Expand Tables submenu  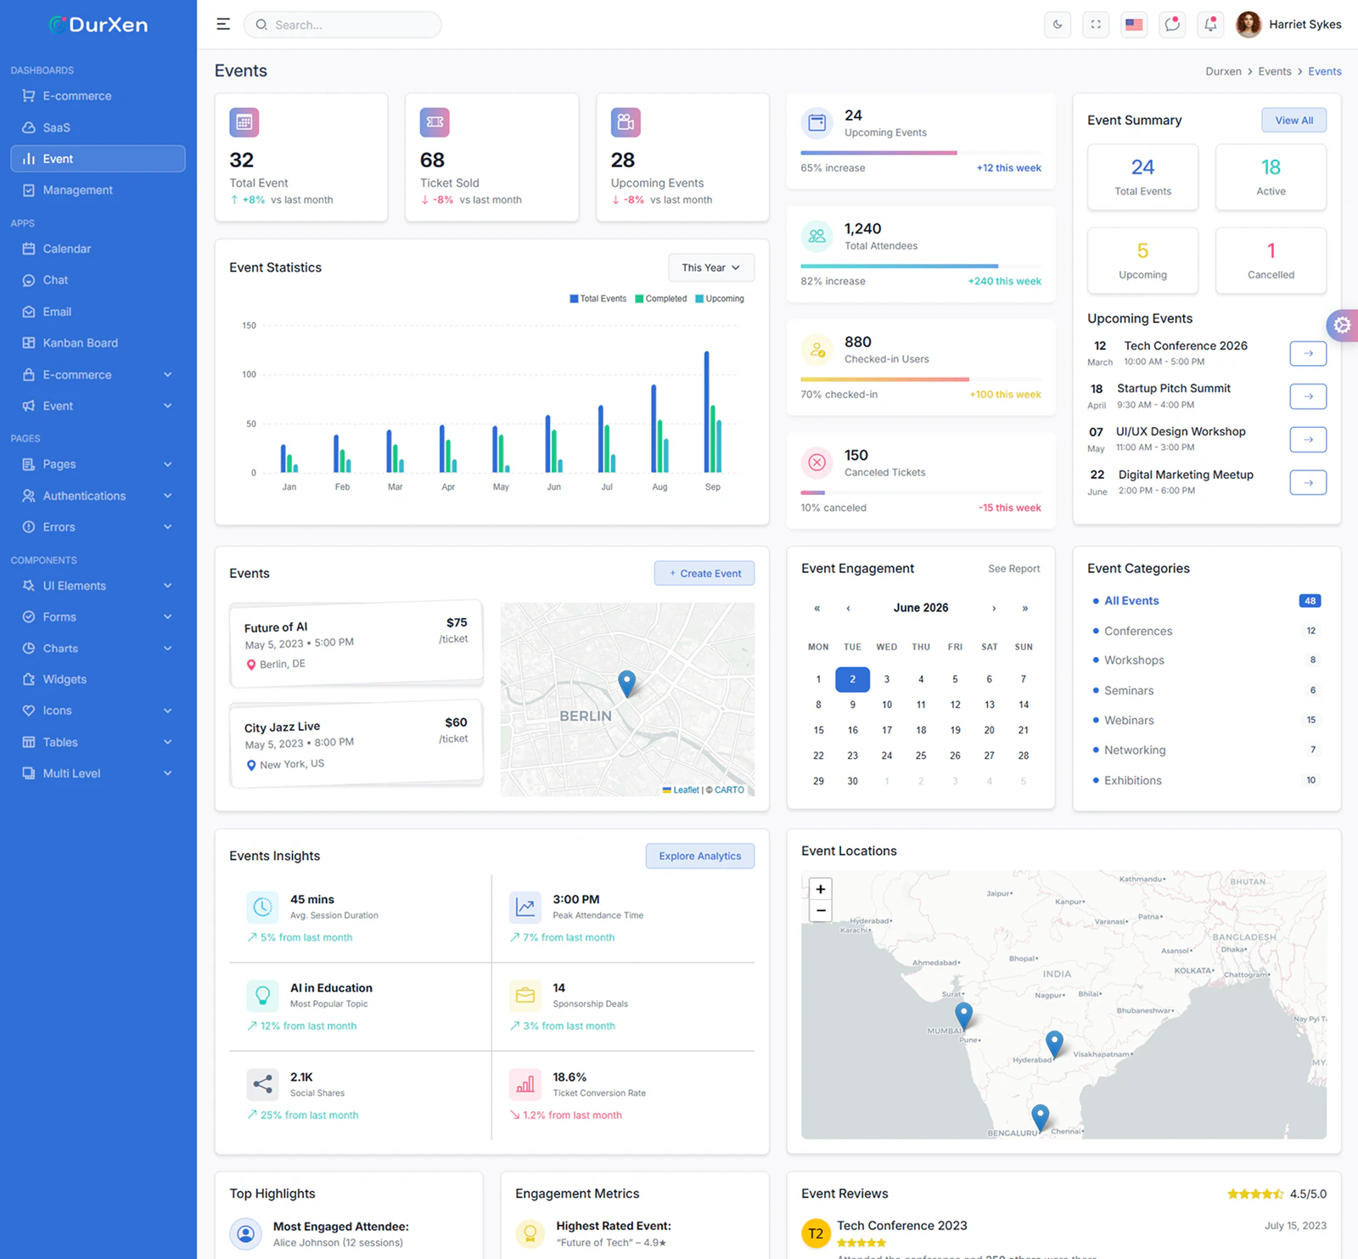pyautogui.click(x=98, y=742)
